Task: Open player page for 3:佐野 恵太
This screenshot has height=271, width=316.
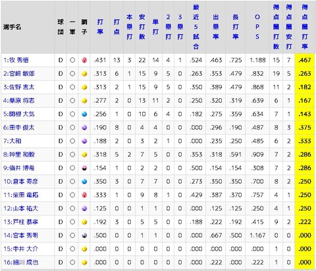Action: [19, 87]
